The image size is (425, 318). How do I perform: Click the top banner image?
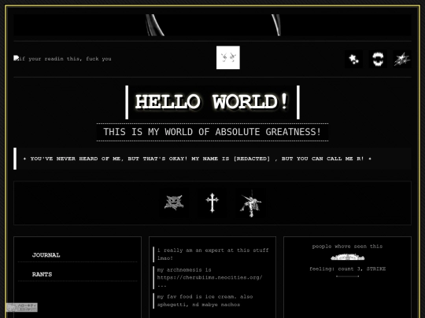(x=213, y=25)
